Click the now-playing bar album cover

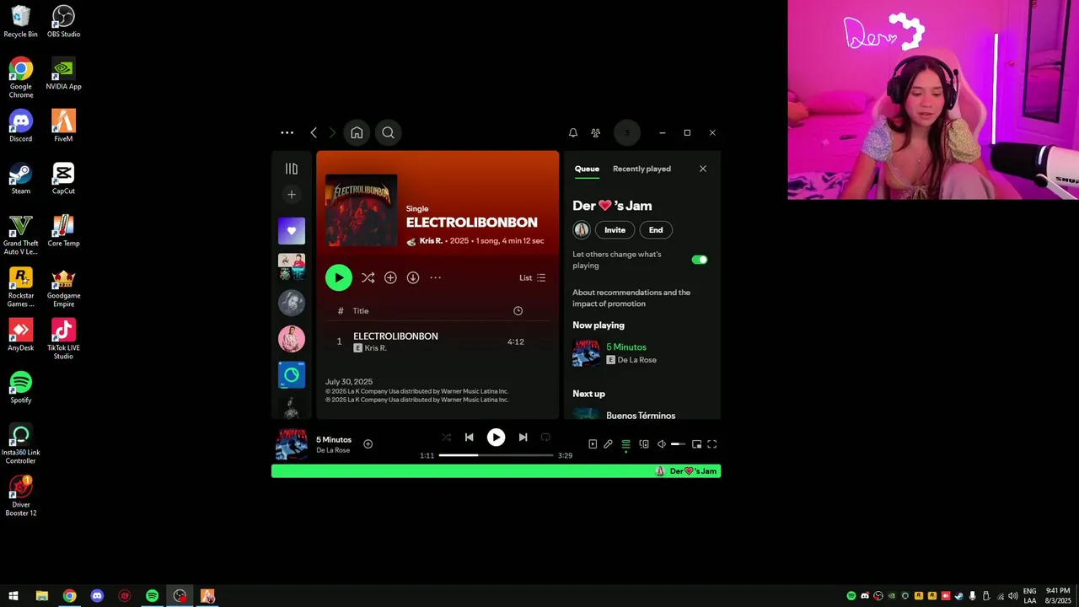tap(292, 444)
